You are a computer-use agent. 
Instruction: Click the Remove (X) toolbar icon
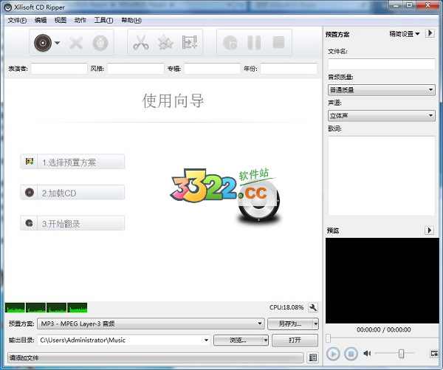(76, 43)
